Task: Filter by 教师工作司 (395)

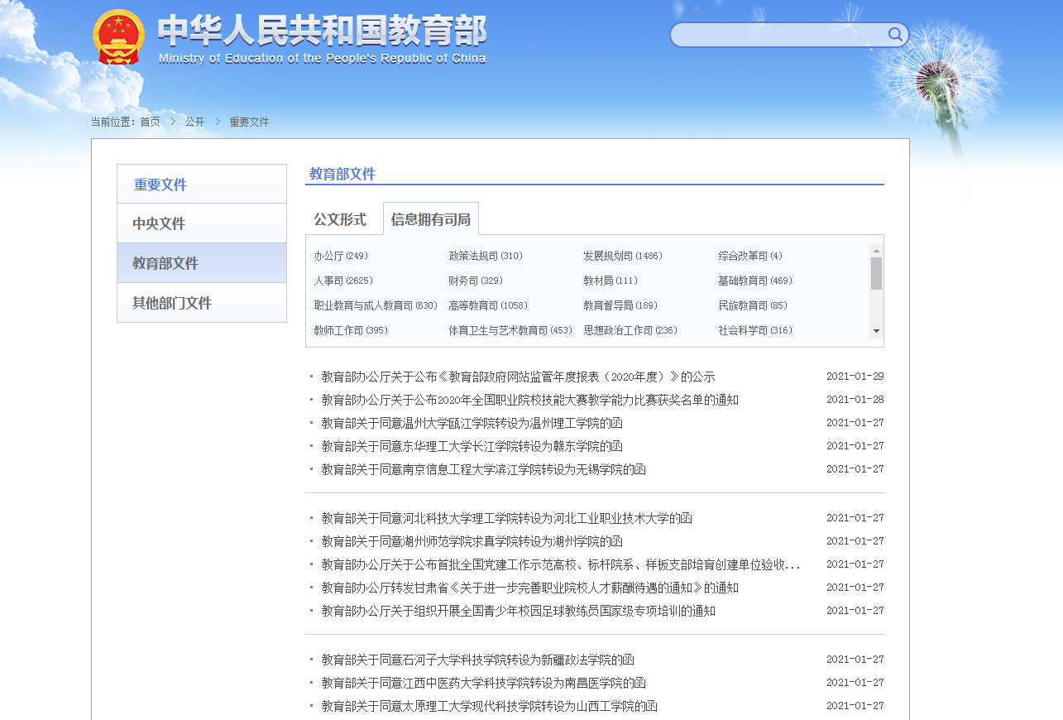Action: pos(351,331)
